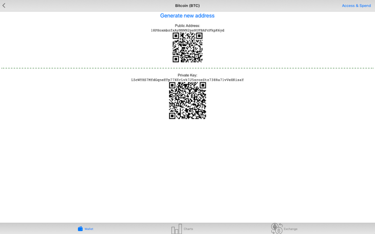375x234 pixels.
Task: Open Access & Spend
Action: pos(356,6)
